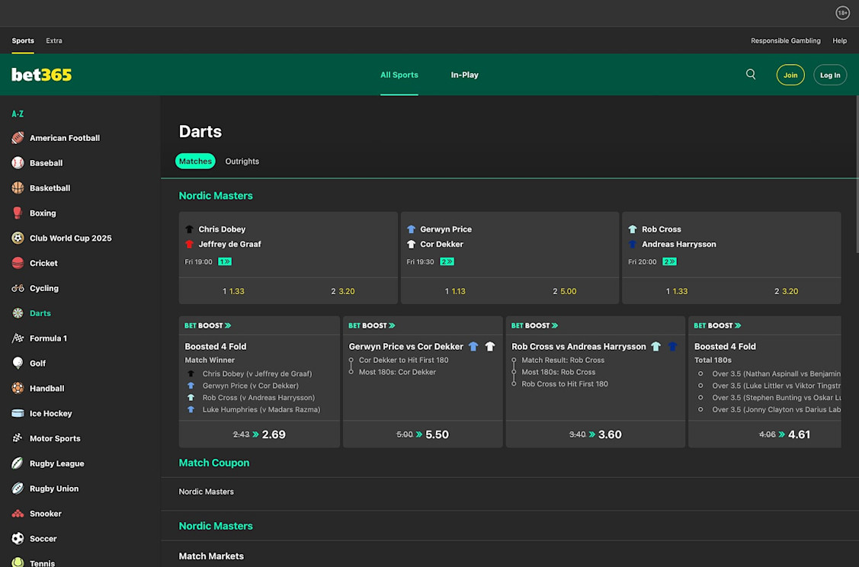The height and width of the screenshot is (567, 859).
Task: Select the Extra top menu item
Action: tap(53, 40)
